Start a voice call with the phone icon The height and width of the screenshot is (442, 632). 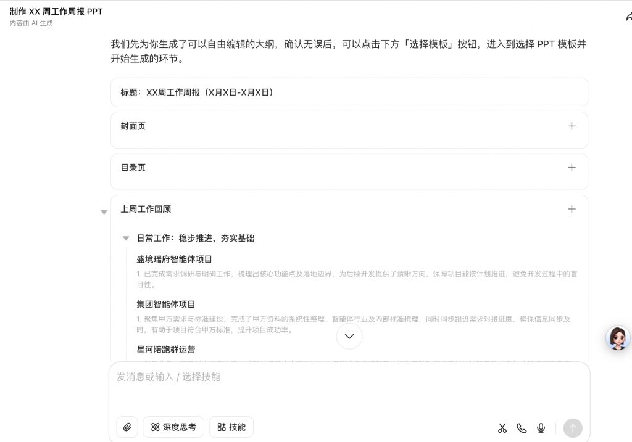pos(522,427)
